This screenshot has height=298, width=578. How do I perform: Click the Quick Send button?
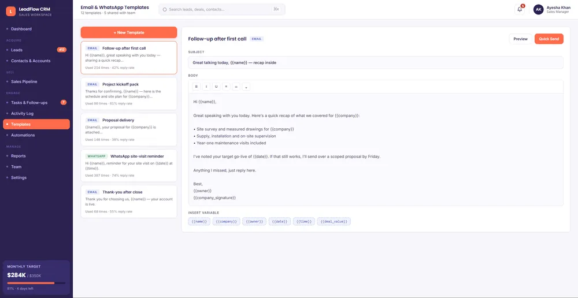pyautogui.click(x=549, y=39)
